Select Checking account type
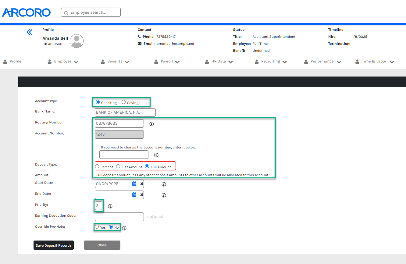The width and height of the screenshot is (406, 264). 98,102
